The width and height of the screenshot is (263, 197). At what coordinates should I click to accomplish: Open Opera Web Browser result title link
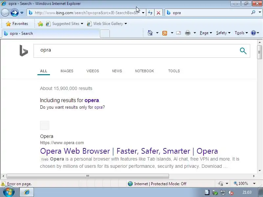[129, 151]
